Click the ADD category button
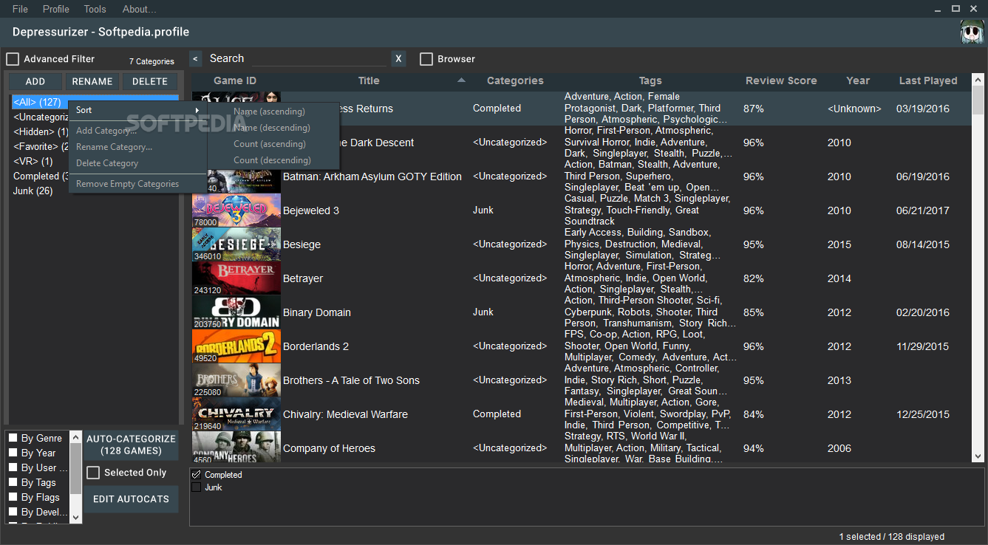This screenshot has height=545, width=988. point(35,81)
